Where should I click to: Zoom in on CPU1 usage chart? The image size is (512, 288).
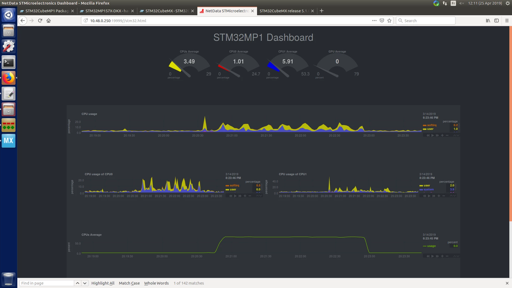[x=439, y=196]
